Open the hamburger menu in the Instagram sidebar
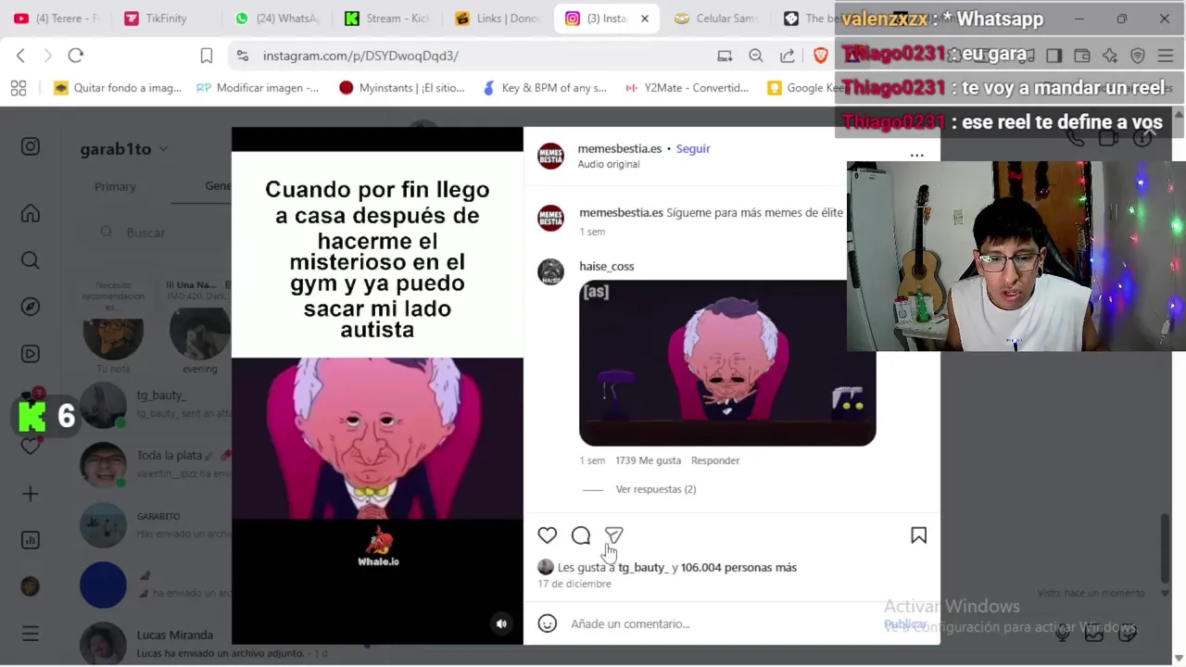This screenshot has width=1186, height=667. pos(31,635)
